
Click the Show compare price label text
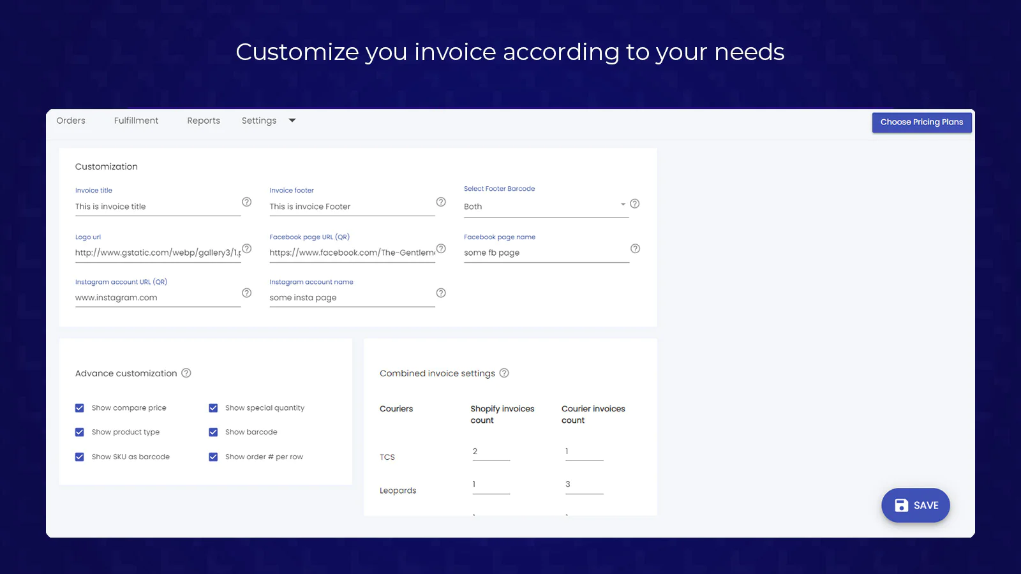(x=129, y=408)
